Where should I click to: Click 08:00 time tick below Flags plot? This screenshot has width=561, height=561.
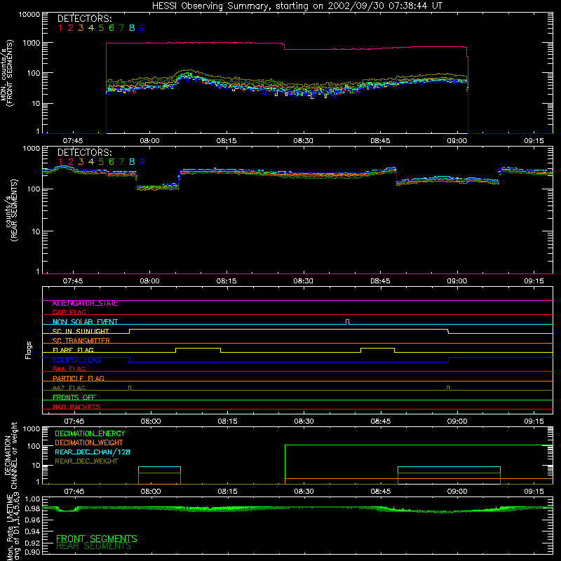coord(151,421)
